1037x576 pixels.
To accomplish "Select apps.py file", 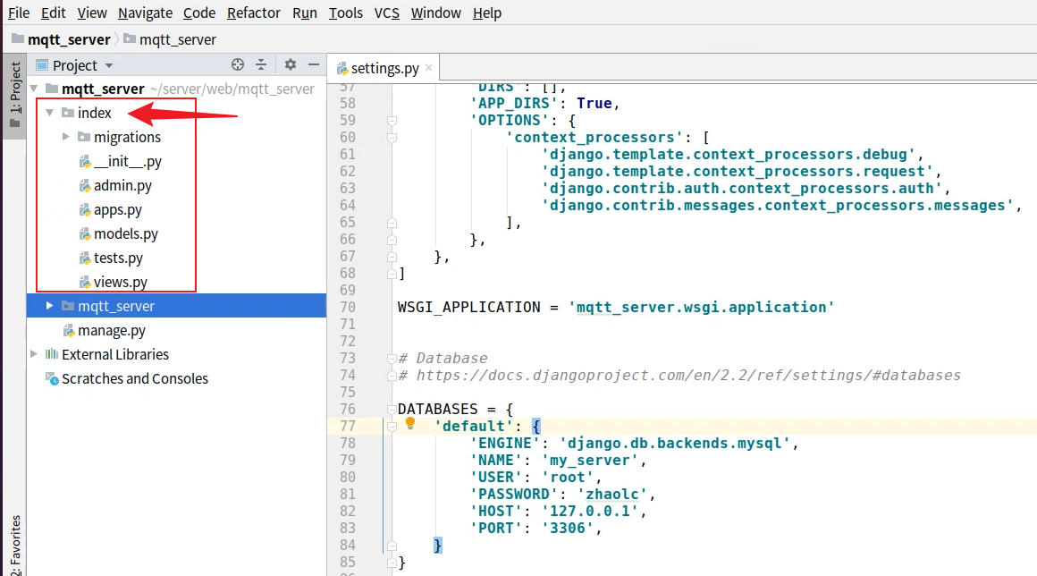I will [x=118, y=209].
